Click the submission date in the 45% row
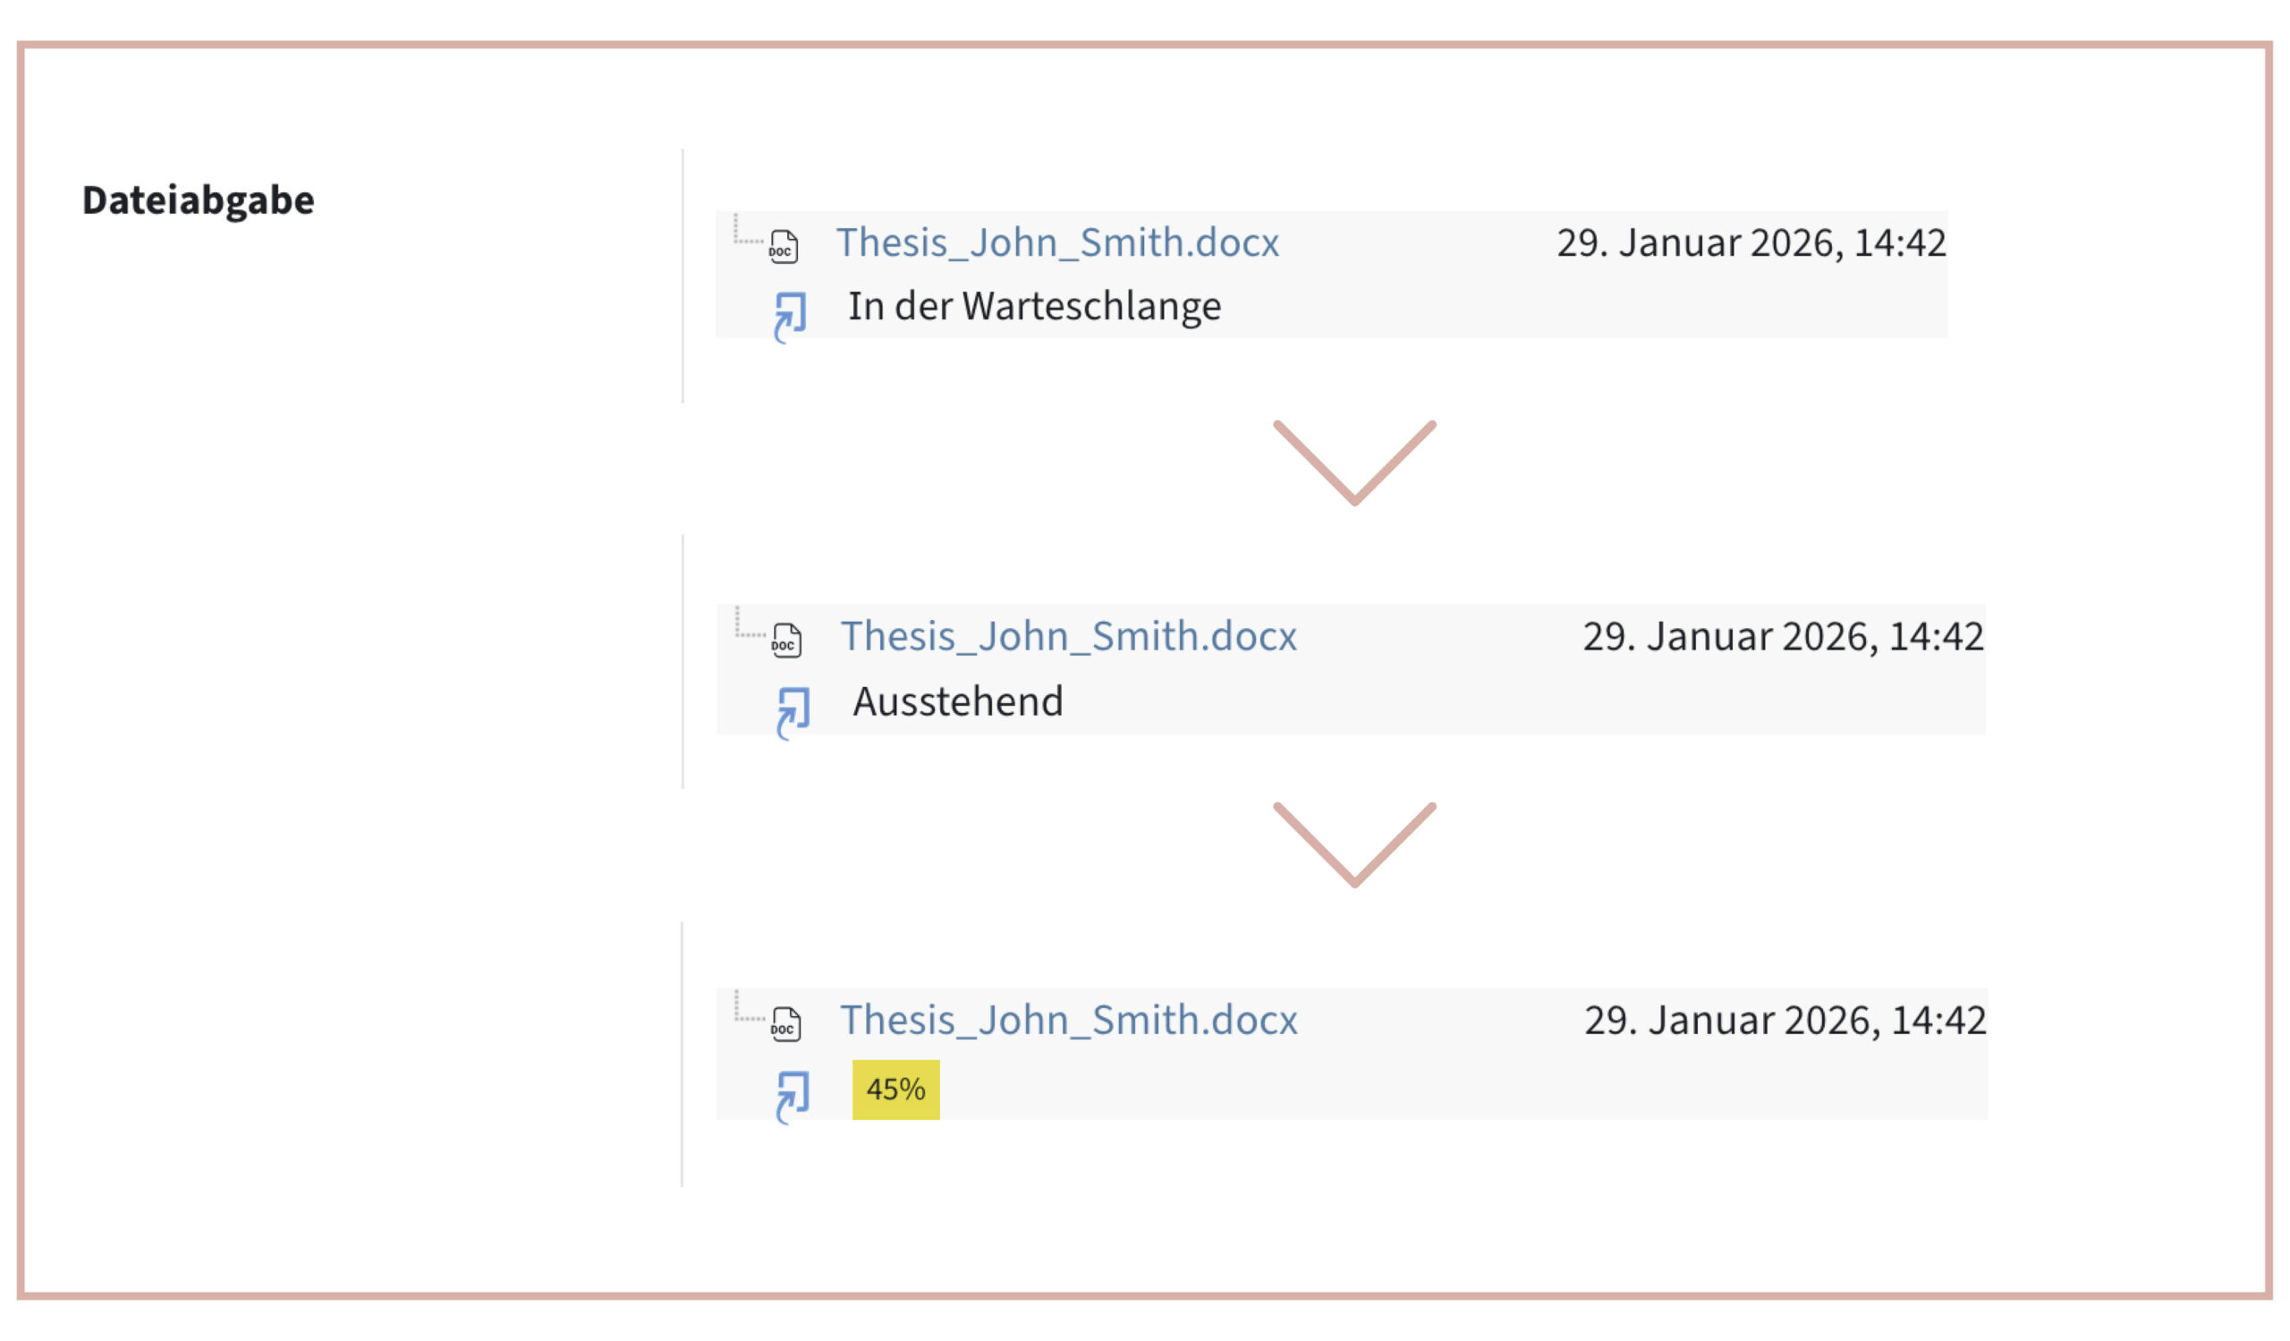 click(x=1784, y=1019)
